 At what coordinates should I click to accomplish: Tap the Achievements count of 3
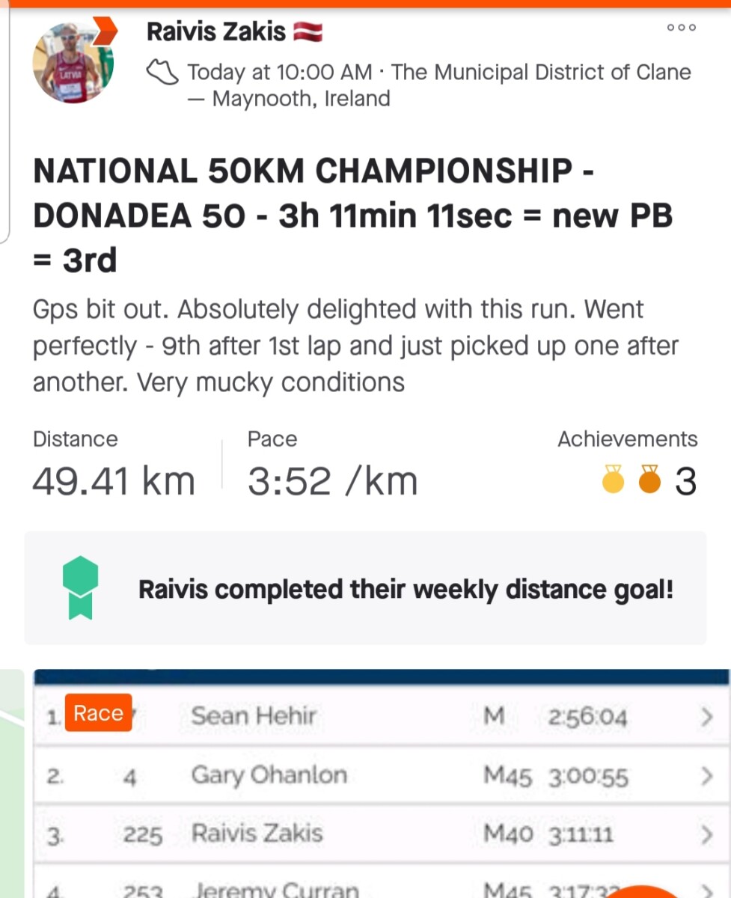[x=685, y=480]
